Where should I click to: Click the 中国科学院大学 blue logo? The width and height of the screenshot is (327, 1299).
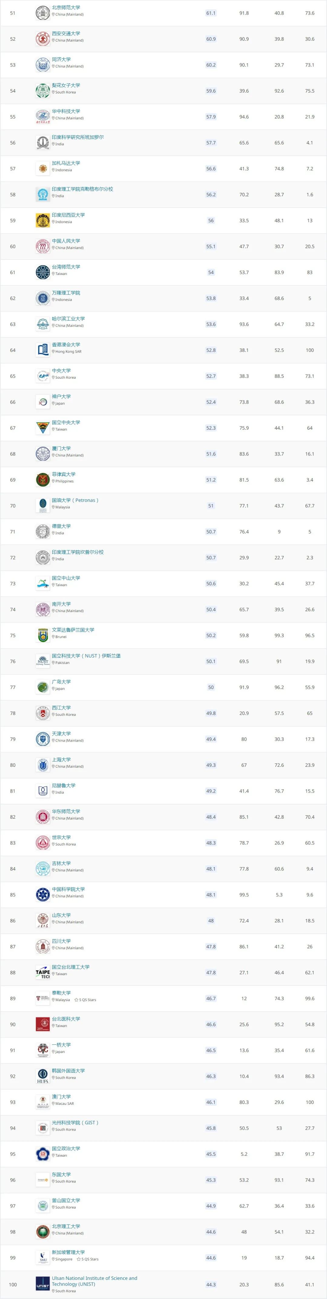pos(43,895)
